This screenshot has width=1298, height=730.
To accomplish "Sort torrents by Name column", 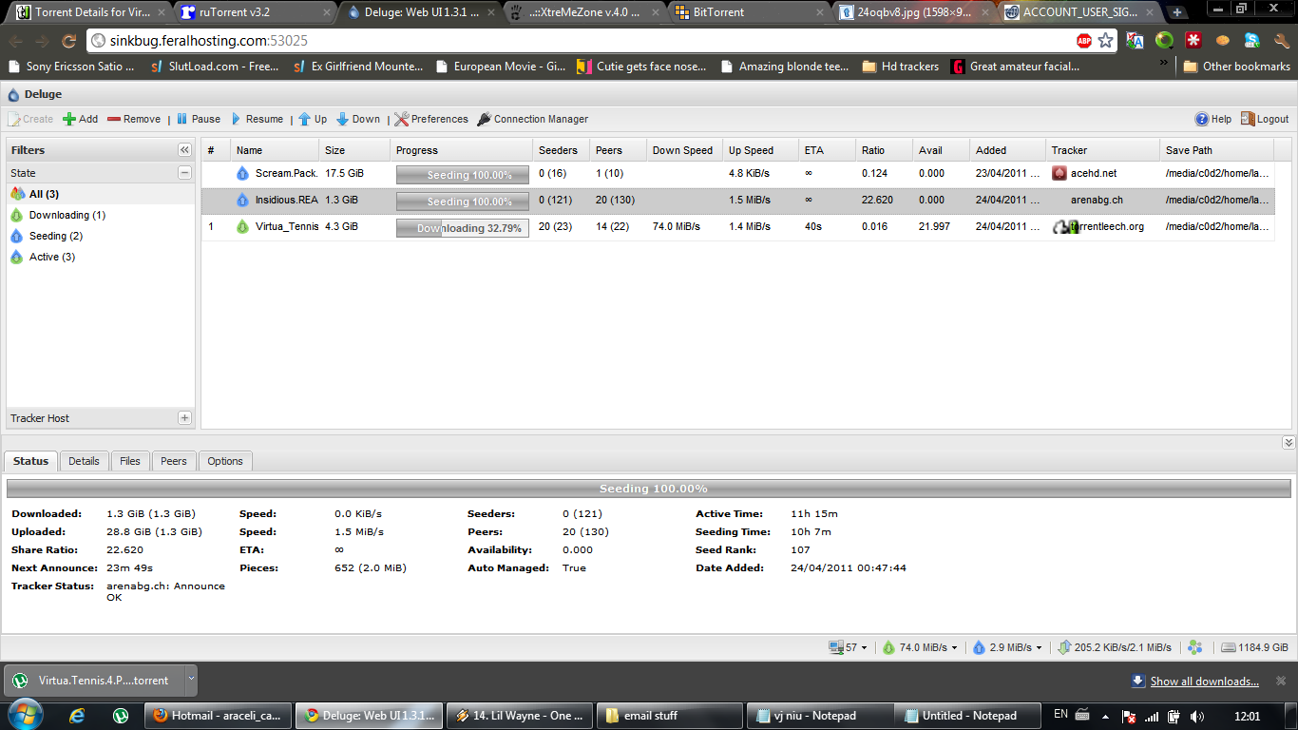I will 275,150.
